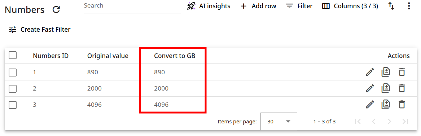Toggle the select-all header checkbox
Viewport: 421px width, 136px height.
coord(13,56)
